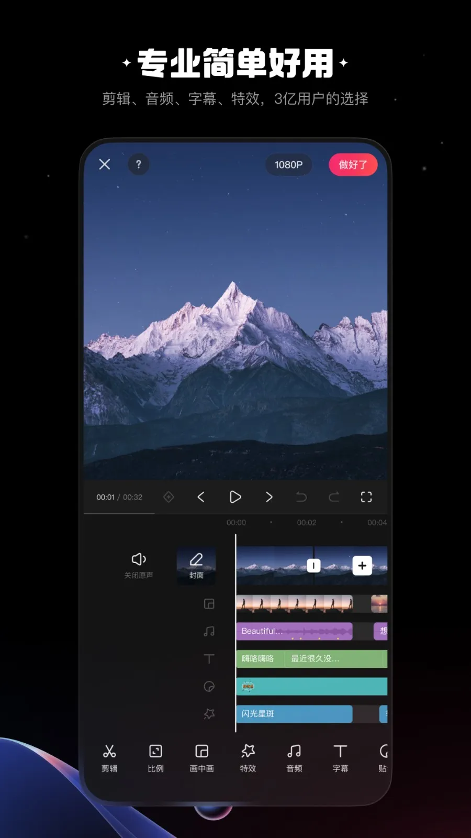
Task: Toggle fullscreen preview mode
Action: [366, 497]
